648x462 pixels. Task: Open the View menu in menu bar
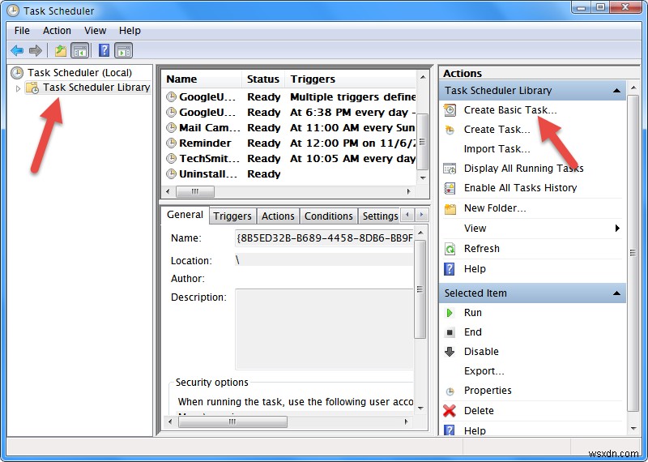click(x=95, y=31)
